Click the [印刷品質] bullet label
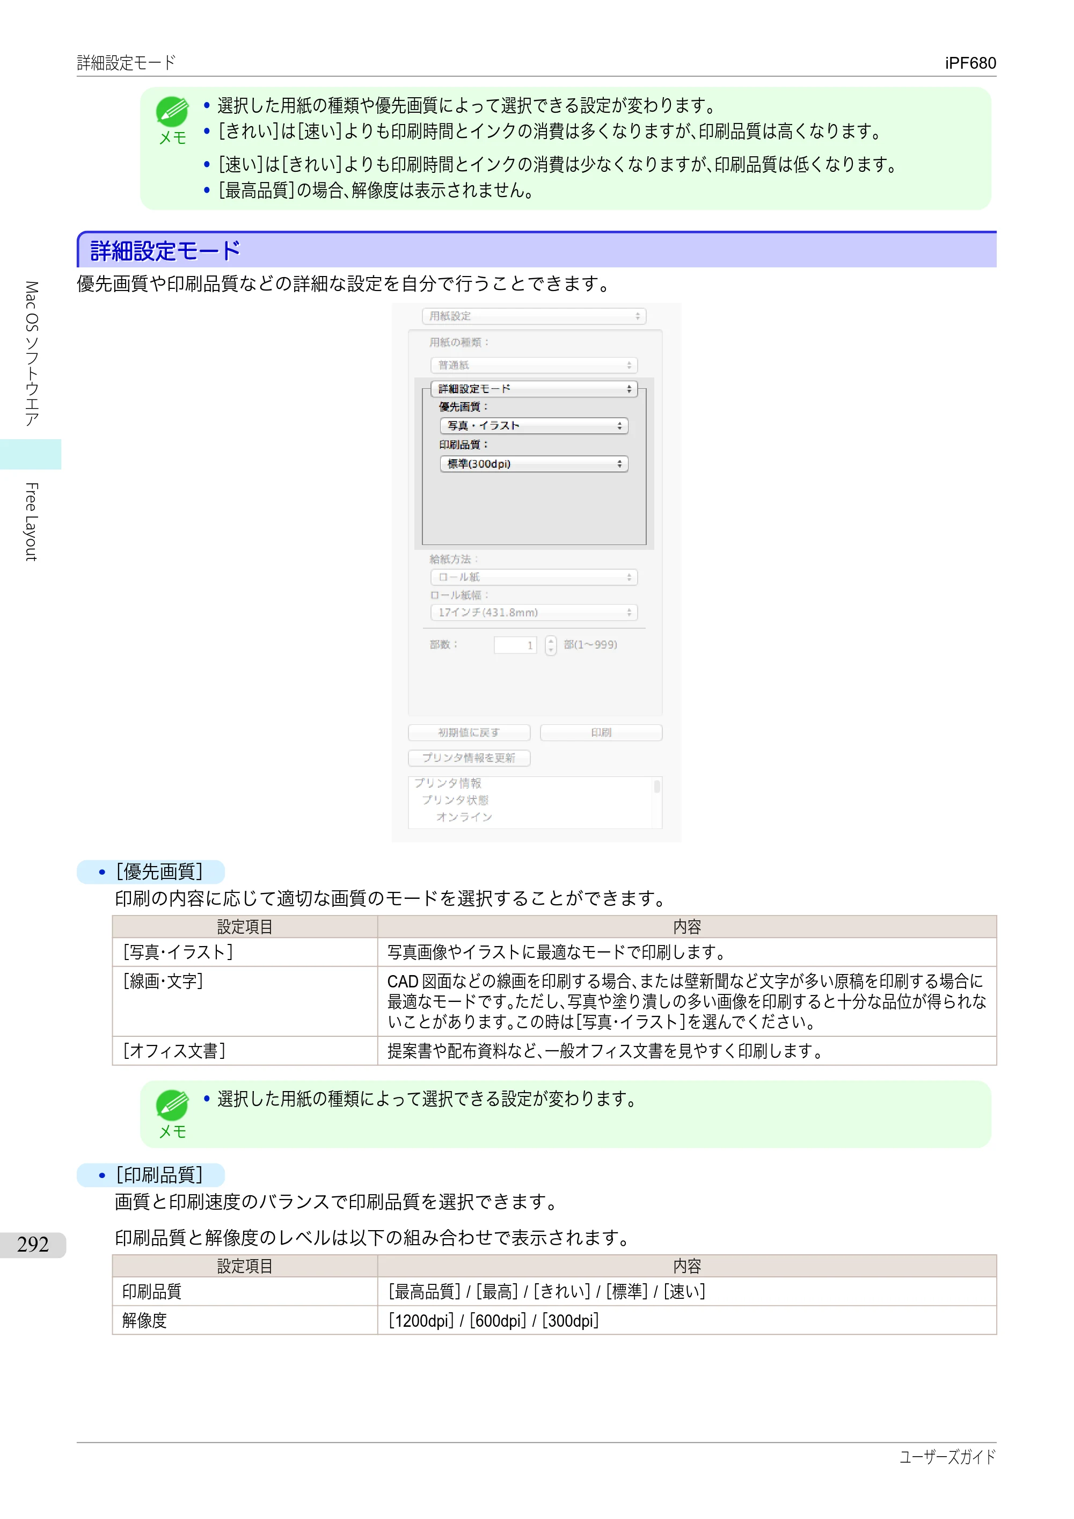 tap(159, 1175)
